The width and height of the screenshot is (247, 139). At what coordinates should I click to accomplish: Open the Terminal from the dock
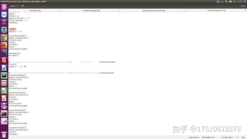[x=4, y=114]
